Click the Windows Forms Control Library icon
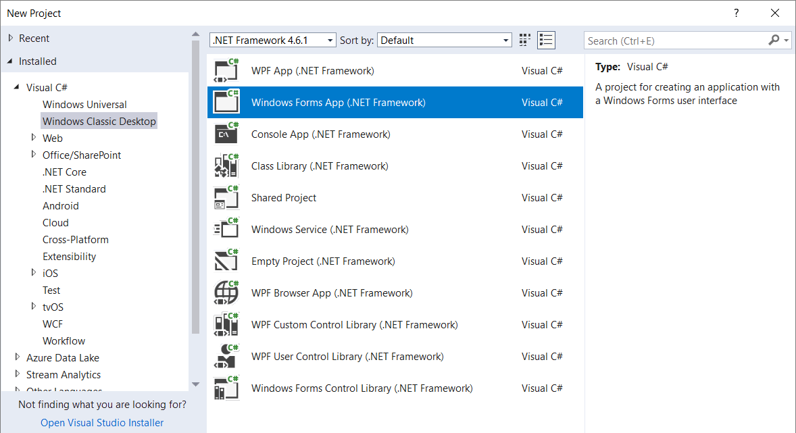Image resolution: width=796 pixels, height=433 pixels. pos(226,388)
